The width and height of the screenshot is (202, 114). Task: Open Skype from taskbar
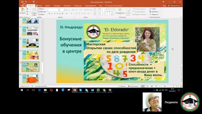click(80, 90)
